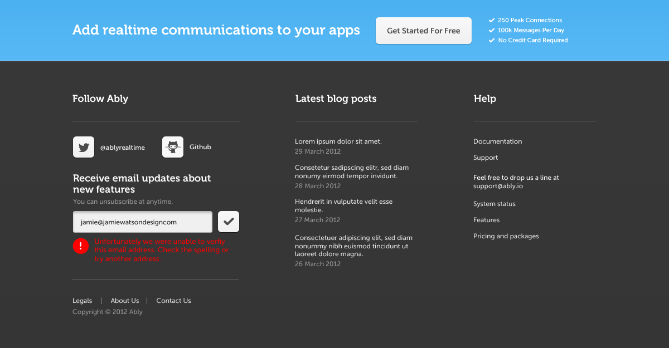Click the Get Started For Free button

pyautogui.click(x=424, y=31)
